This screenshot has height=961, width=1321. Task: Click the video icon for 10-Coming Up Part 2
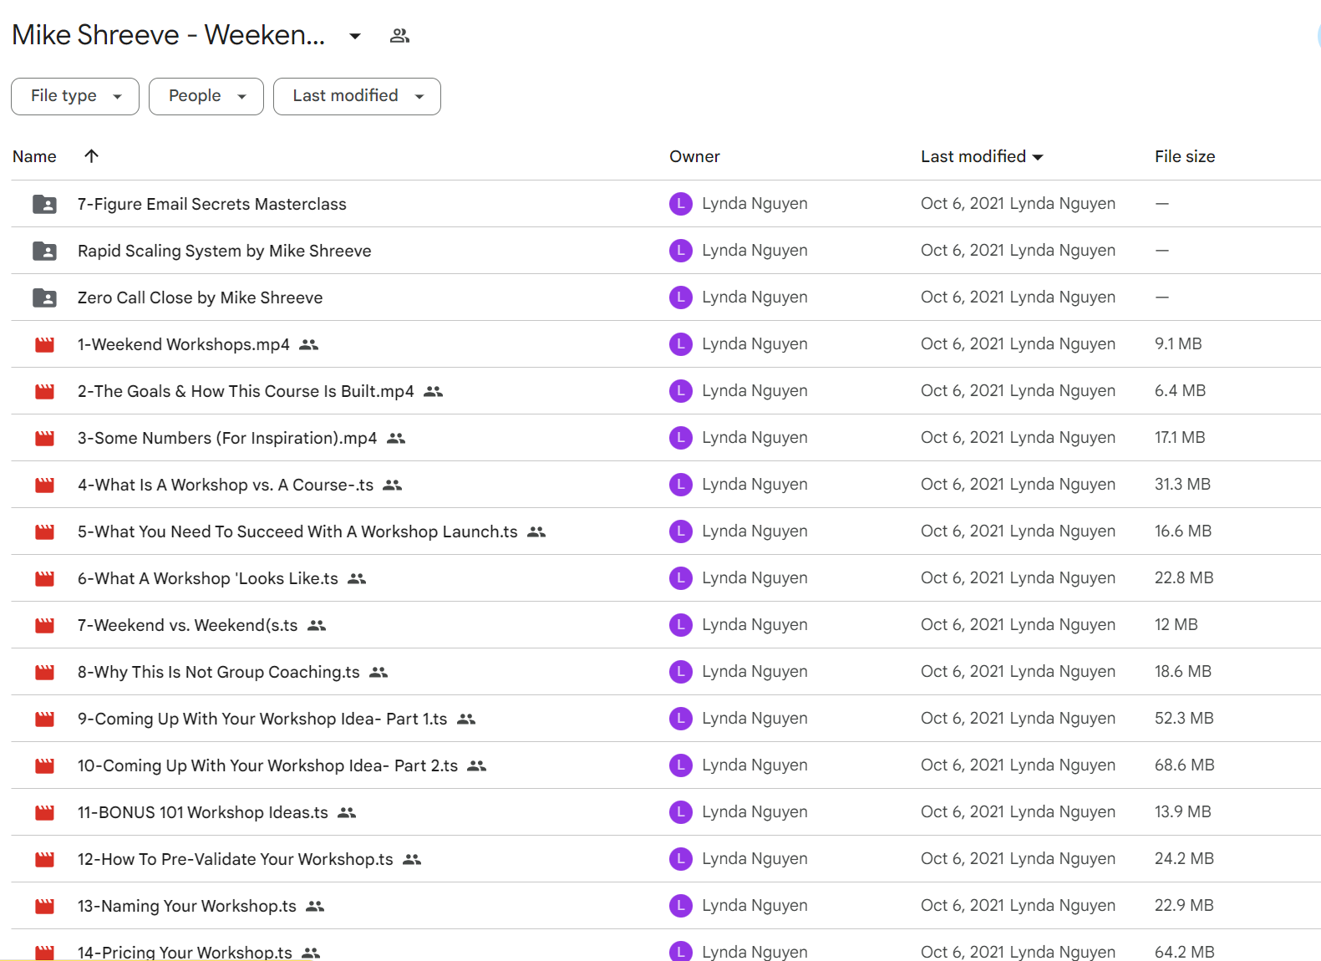[x=44, y=765]
